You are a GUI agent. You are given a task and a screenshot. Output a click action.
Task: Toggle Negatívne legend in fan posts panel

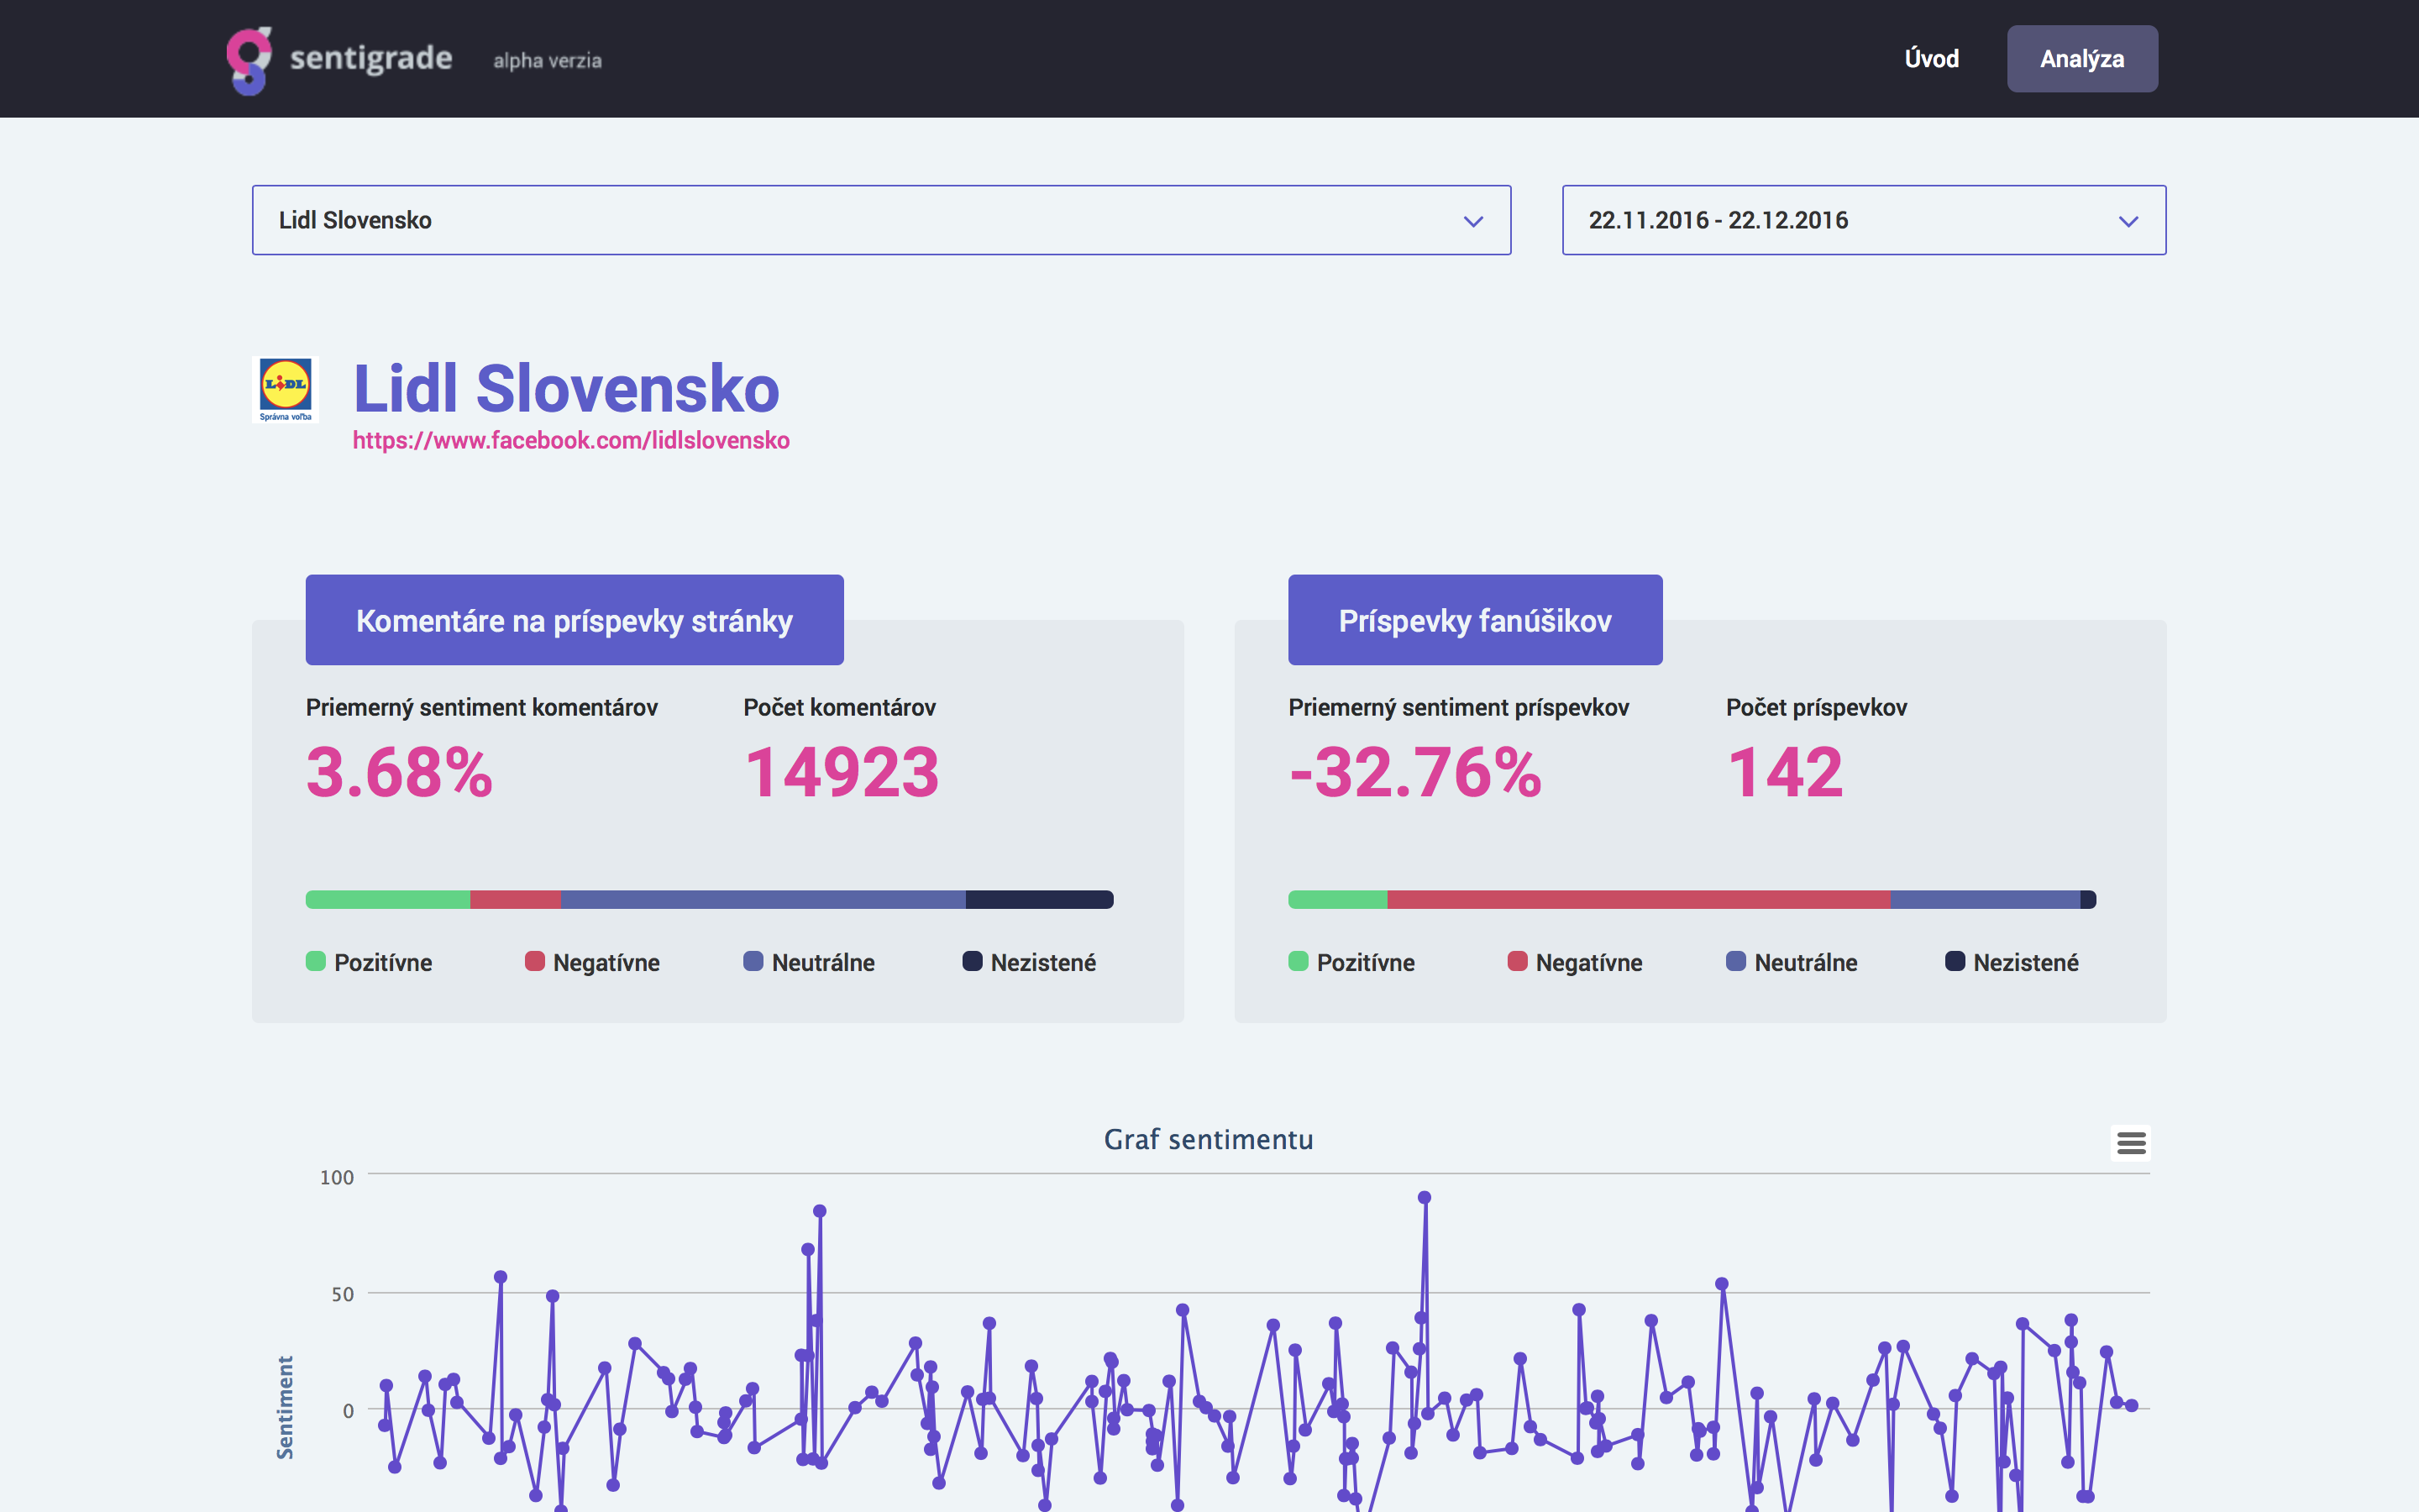tap(1574, 962)
